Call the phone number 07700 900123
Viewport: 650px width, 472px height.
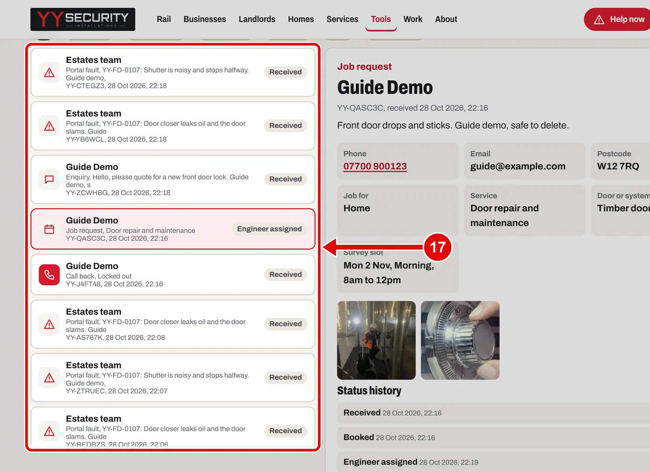375,166
